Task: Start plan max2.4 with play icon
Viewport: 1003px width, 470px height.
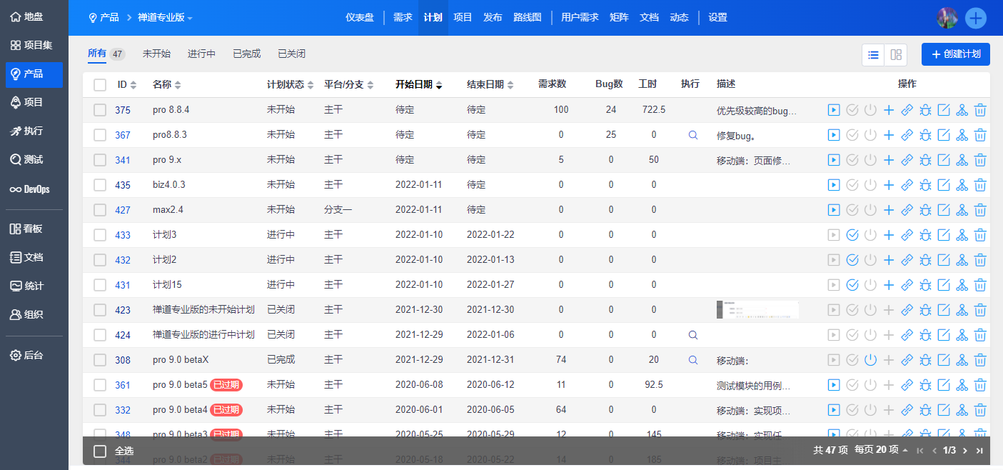Action: point(833,210)
